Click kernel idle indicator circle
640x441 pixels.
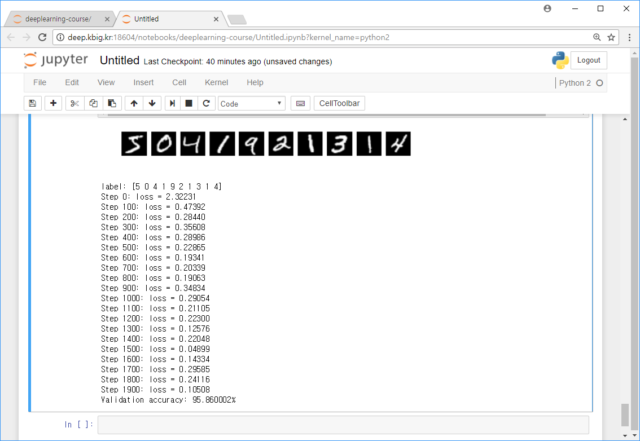599,83
